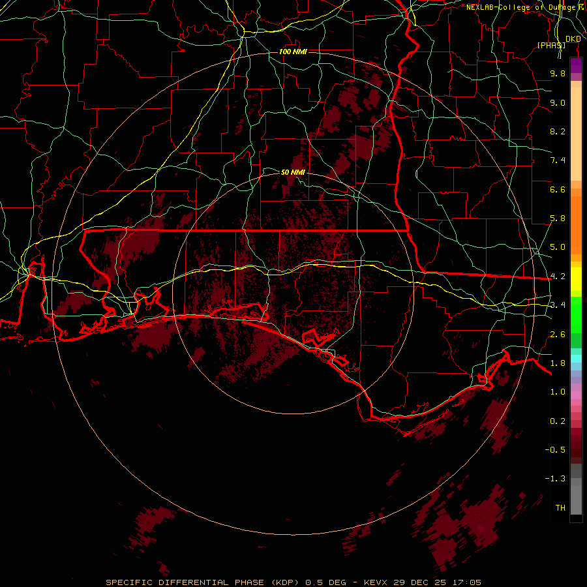This screenshot has height=587, width=587.
Task: Click the 1.8 value on the scale
Action: click(x=558, y=363)
